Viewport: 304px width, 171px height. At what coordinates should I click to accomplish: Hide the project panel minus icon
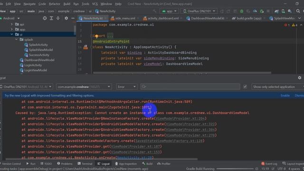point(73,18)
